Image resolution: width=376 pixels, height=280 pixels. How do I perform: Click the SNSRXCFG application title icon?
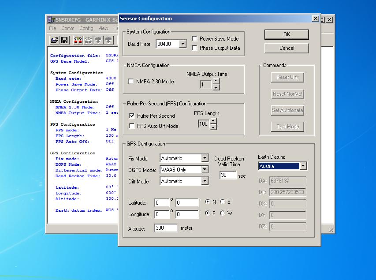tap(51, 20)
